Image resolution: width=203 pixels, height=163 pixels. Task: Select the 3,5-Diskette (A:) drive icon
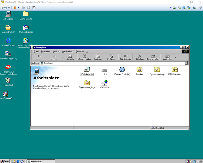coord(87,70)
